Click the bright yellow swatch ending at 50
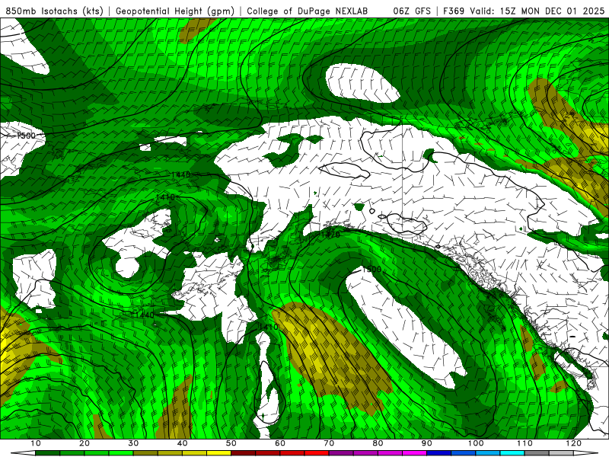Viewport: 609px width, 457px height. point(218,453)
